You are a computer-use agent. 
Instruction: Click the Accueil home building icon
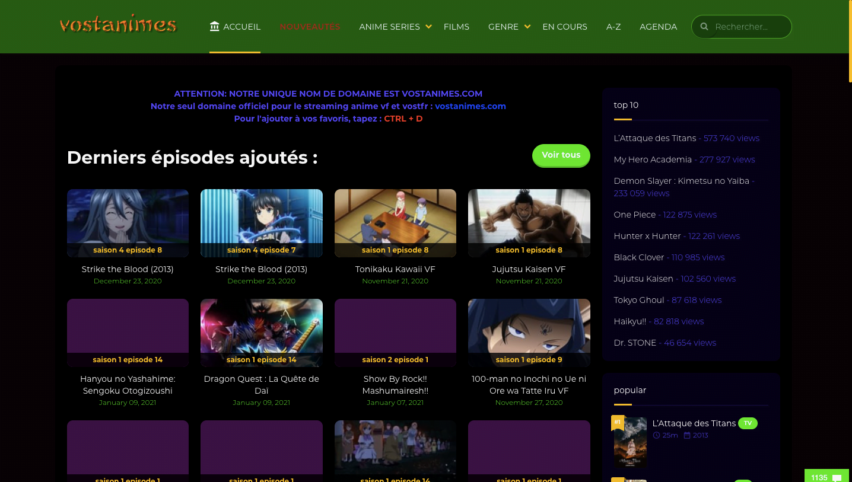[215, 26]
